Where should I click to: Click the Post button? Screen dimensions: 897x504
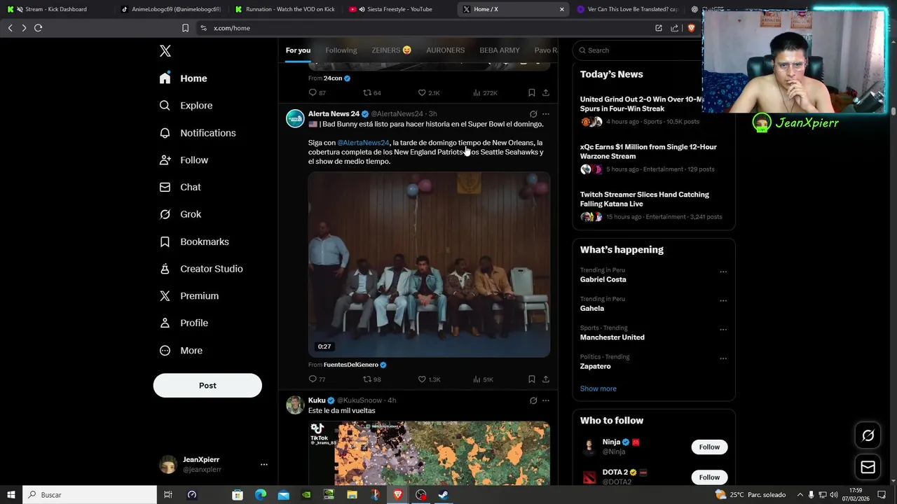[207, 386]
